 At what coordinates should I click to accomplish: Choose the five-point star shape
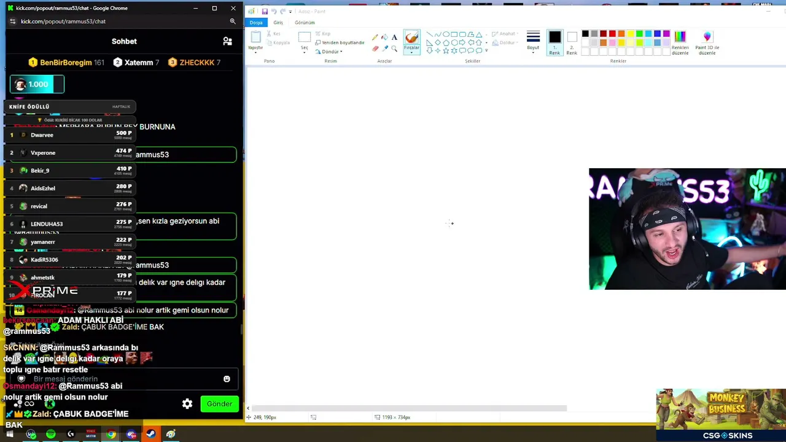pos(446,50)
